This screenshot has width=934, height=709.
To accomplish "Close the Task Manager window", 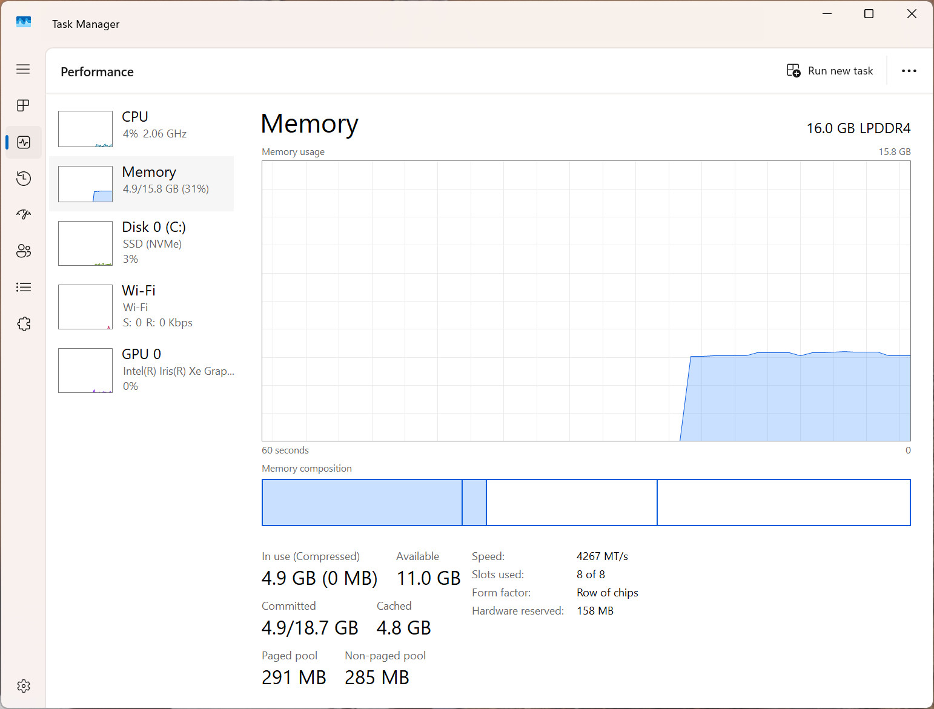I will [x=912, y=14].
